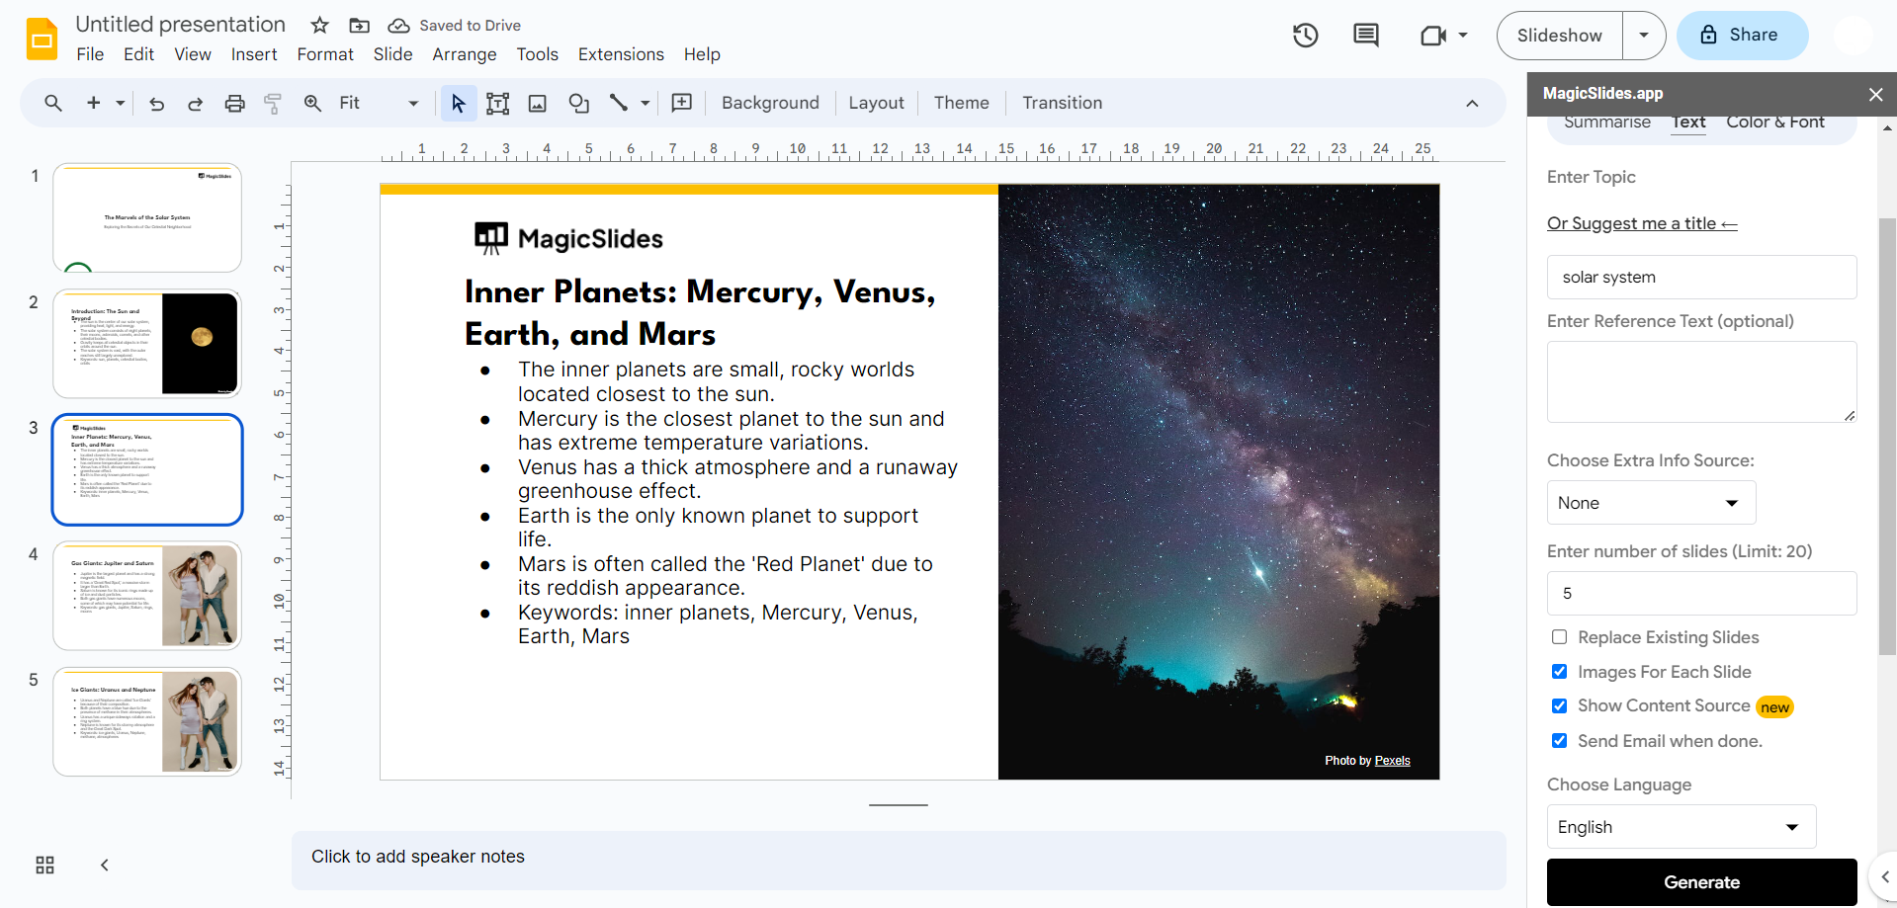Viewport: 1897px width, 908px height.
Task: Open the Insert menu
Action: tap(253, 54)
